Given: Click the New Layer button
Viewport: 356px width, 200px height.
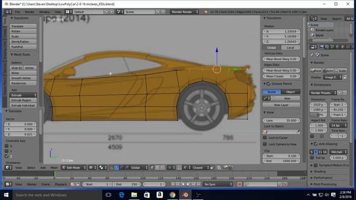Looking at the screenshot, I should (x=281, y=105).
